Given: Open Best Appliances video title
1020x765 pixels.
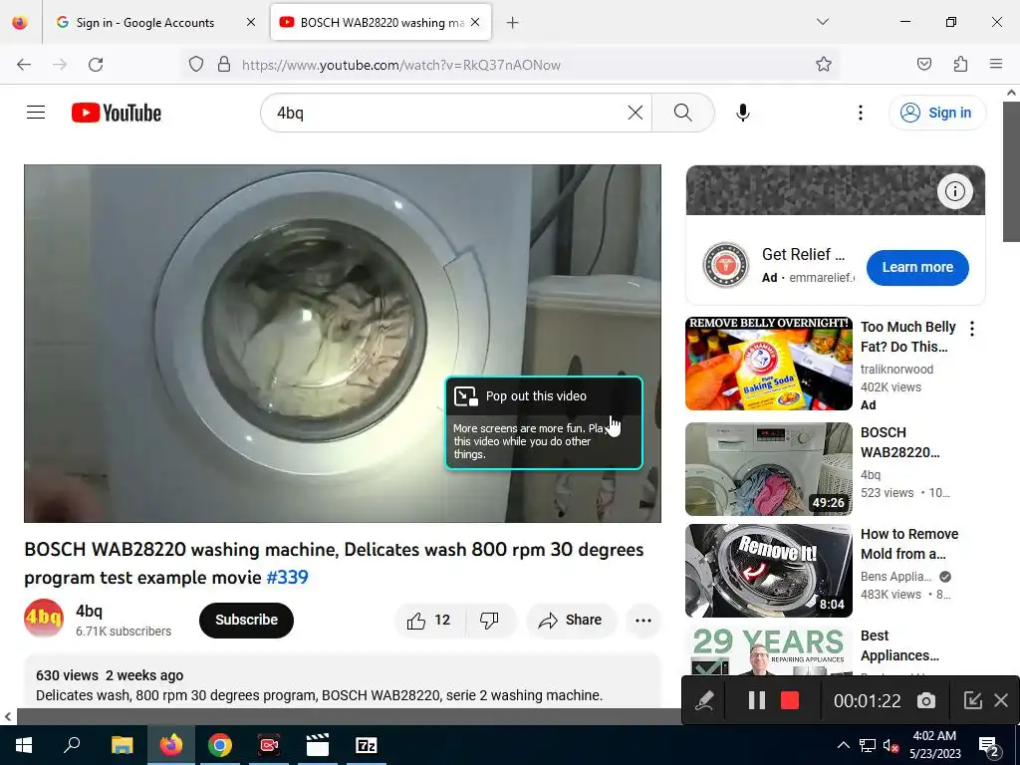Looking at the screenshot, I should [899, 645].
